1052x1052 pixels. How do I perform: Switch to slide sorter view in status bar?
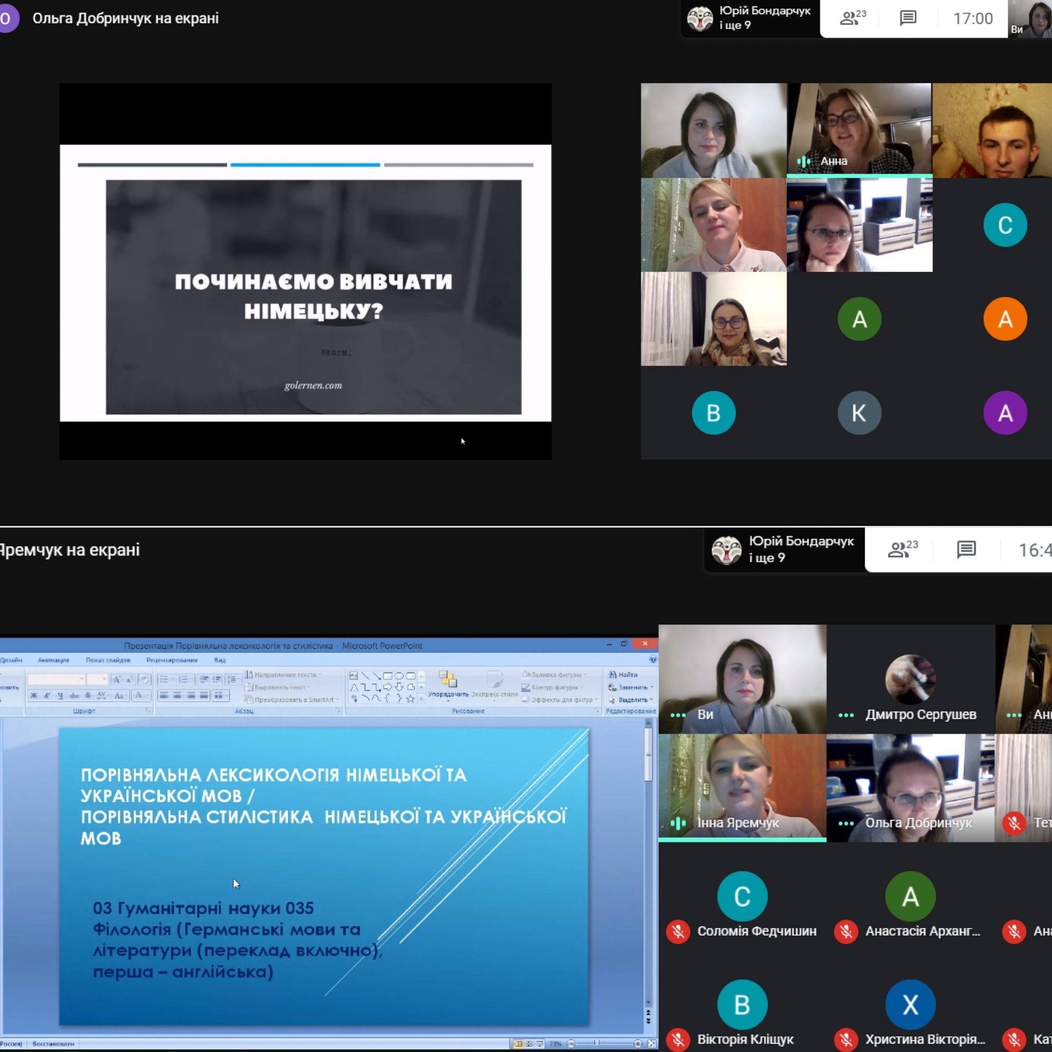click(x=529, y=1044)
